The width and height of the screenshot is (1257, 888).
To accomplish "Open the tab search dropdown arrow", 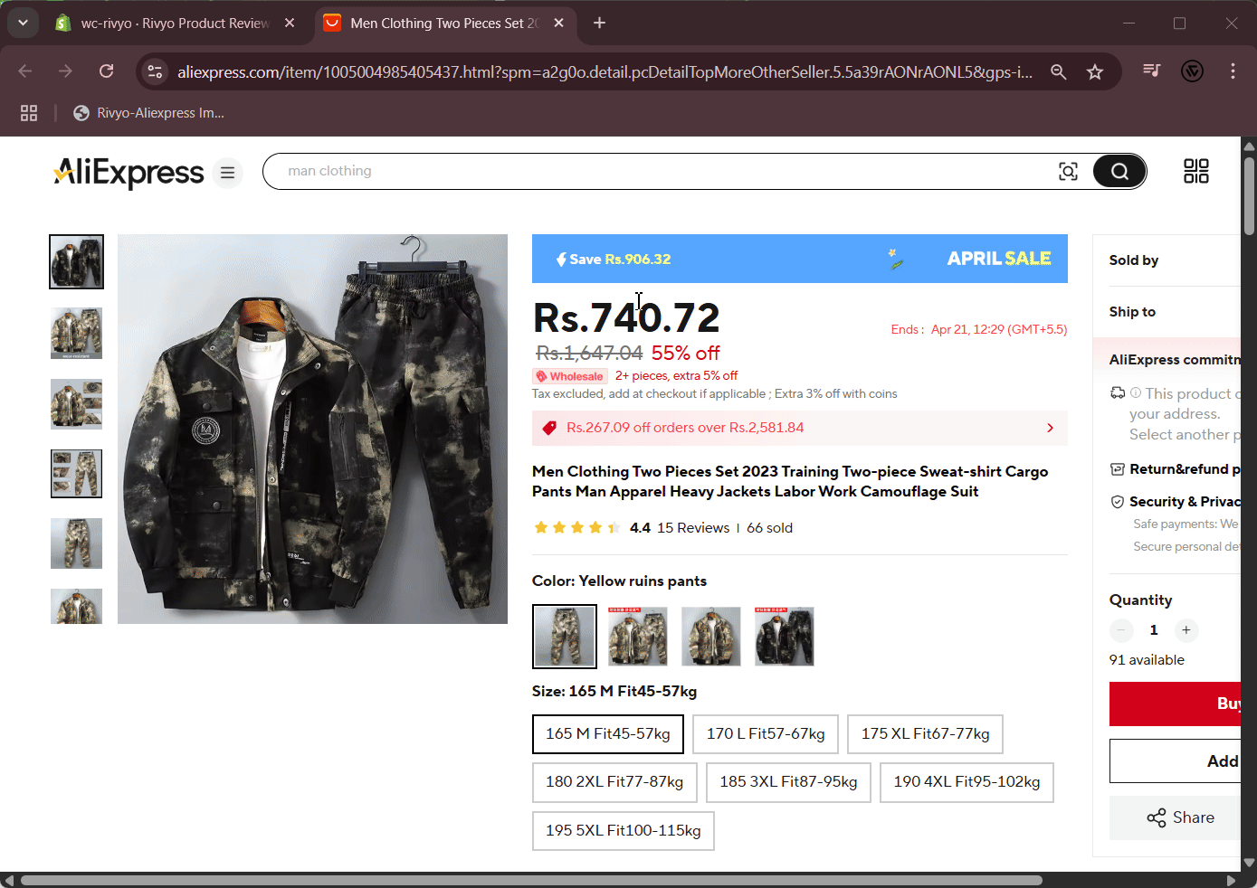I will [23, 23].
